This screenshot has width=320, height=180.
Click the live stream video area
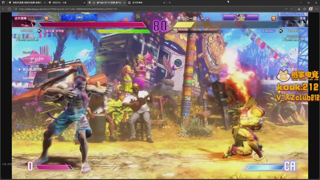tap(160, 96)
